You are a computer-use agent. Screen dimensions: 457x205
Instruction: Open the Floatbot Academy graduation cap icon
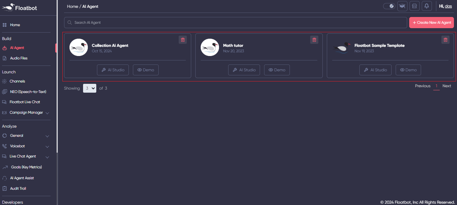click(402, 6)
